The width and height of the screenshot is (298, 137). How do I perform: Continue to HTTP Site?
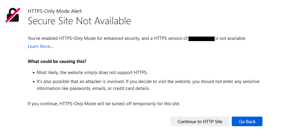200,121
